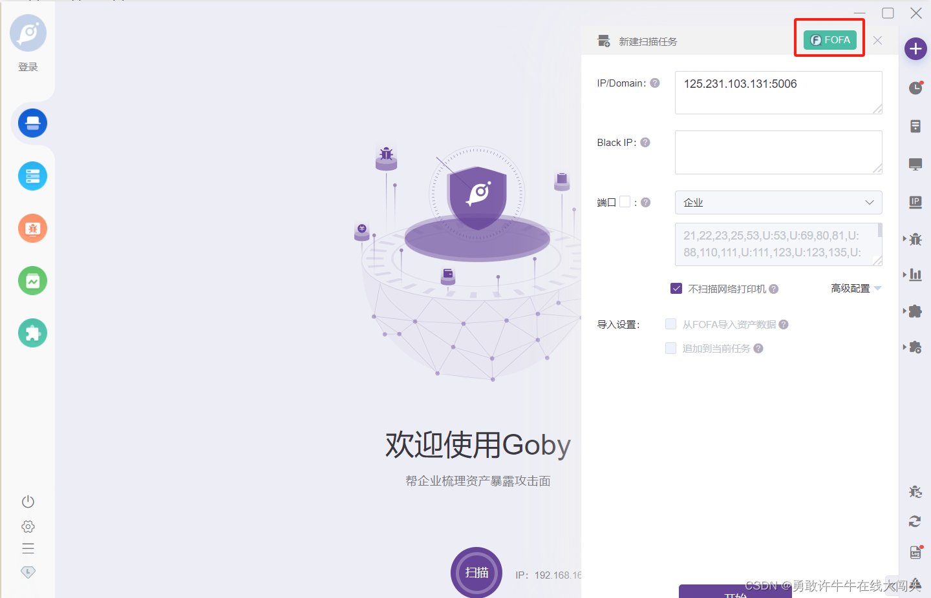The height and width of the screenshot is (598, 931).
Task: Open settings with the gear icon
Action: [28, 526]
